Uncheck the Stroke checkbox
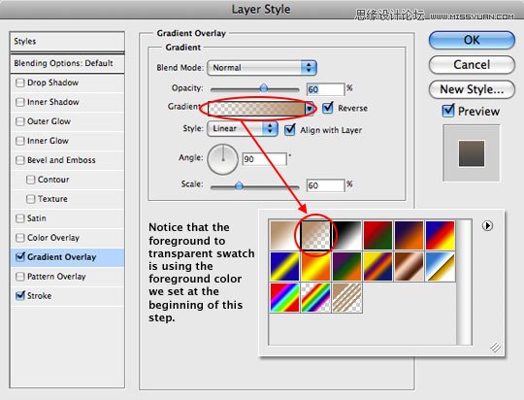Image resolution: width=524 pixels, height=400 pixels. tap(20, 296)
